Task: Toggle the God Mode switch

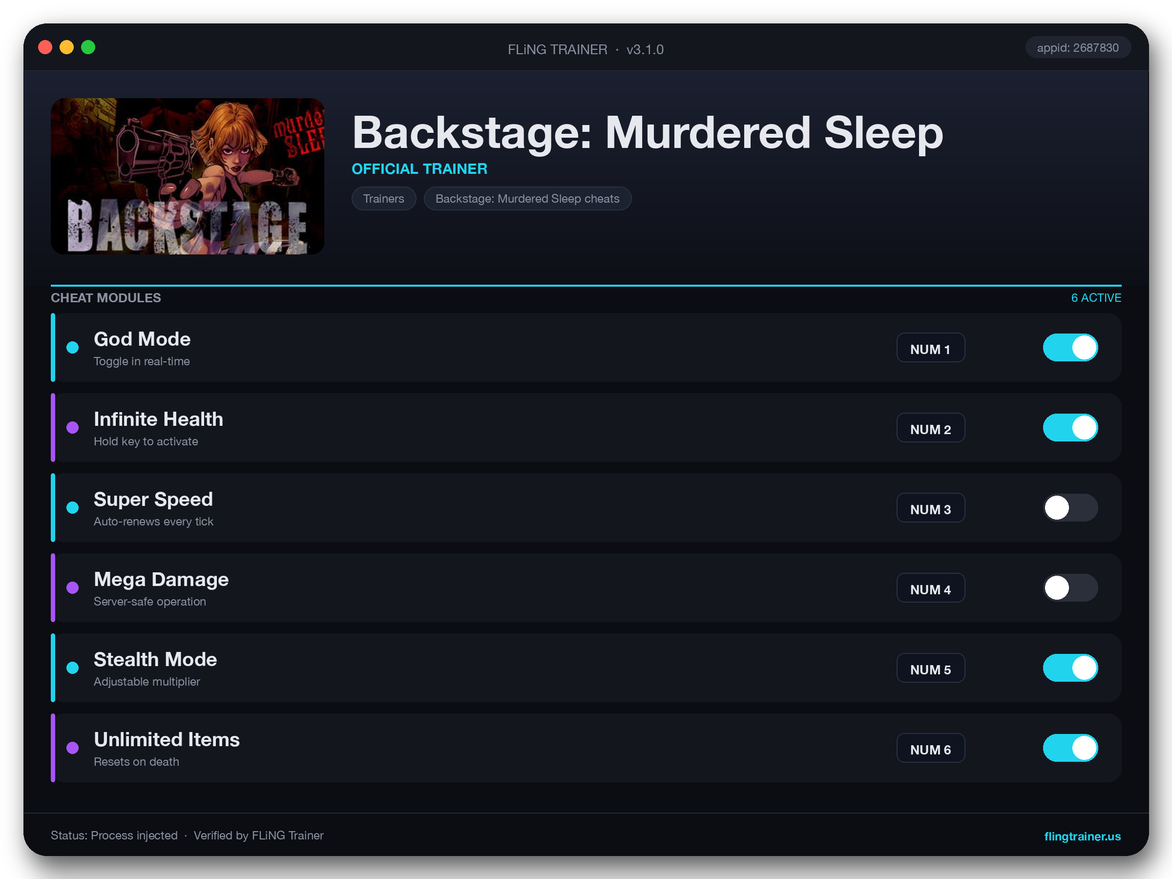Action: (x=1070, y=348)
